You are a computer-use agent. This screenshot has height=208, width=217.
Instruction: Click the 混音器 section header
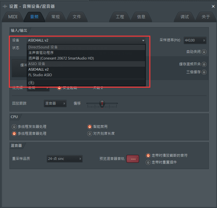(16, 146)
